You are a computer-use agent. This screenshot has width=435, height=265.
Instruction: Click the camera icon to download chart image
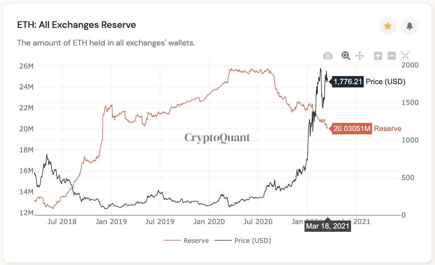(328, 55)
